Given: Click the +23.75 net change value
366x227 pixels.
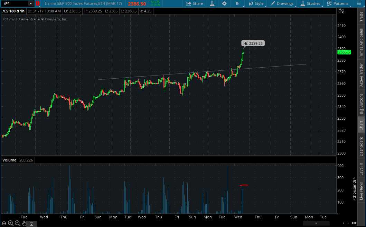Looking at the screenshot, I should pyautogui.click(x=155, y=2).
